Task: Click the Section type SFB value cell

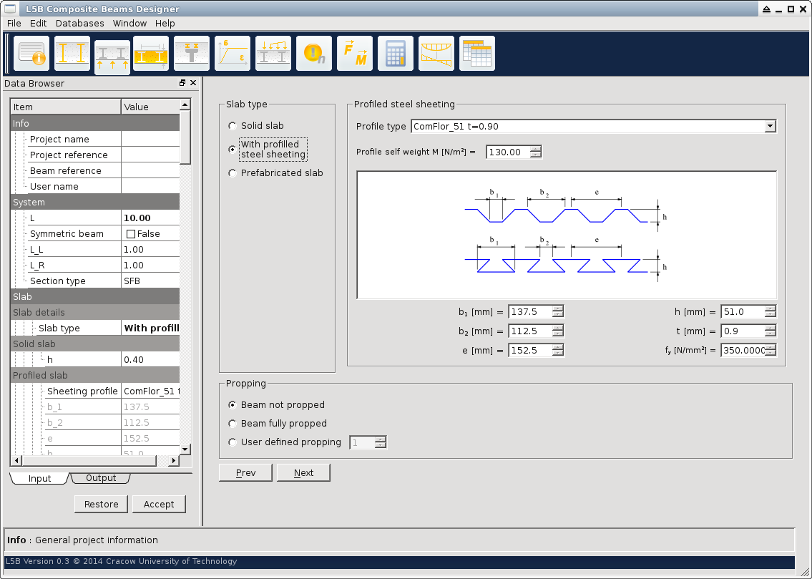Action: tap(150, 281)
